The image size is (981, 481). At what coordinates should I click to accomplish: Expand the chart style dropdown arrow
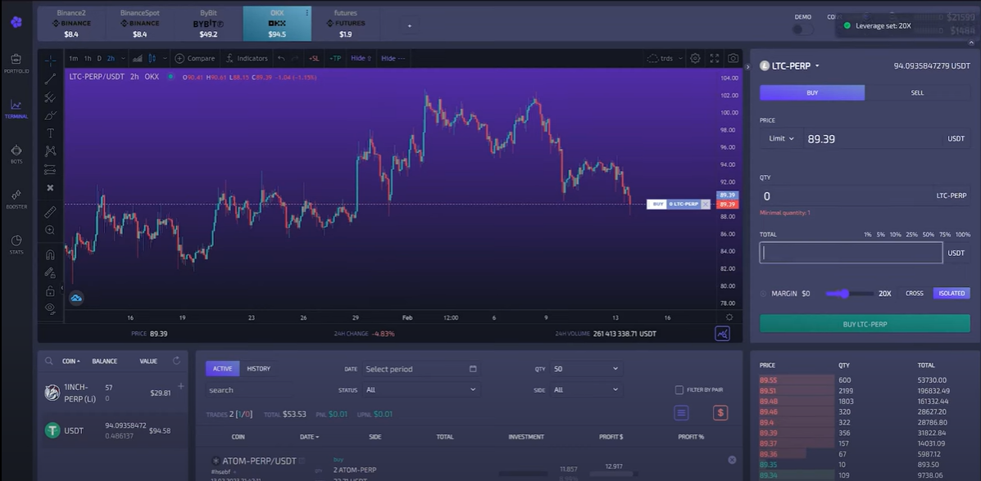click(x=165, y=58)
